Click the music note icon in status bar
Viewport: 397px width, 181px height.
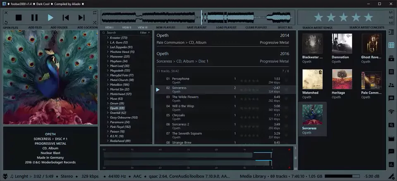click(x=12, y=176)
